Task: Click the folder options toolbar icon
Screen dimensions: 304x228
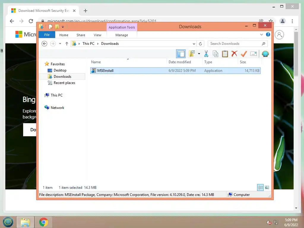Action: tap(192, 54)
